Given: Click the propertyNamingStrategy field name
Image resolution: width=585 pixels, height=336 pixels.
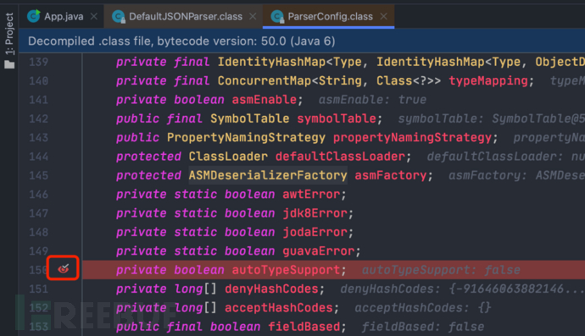Looking at the screenshot, I should tap(412, 138).
